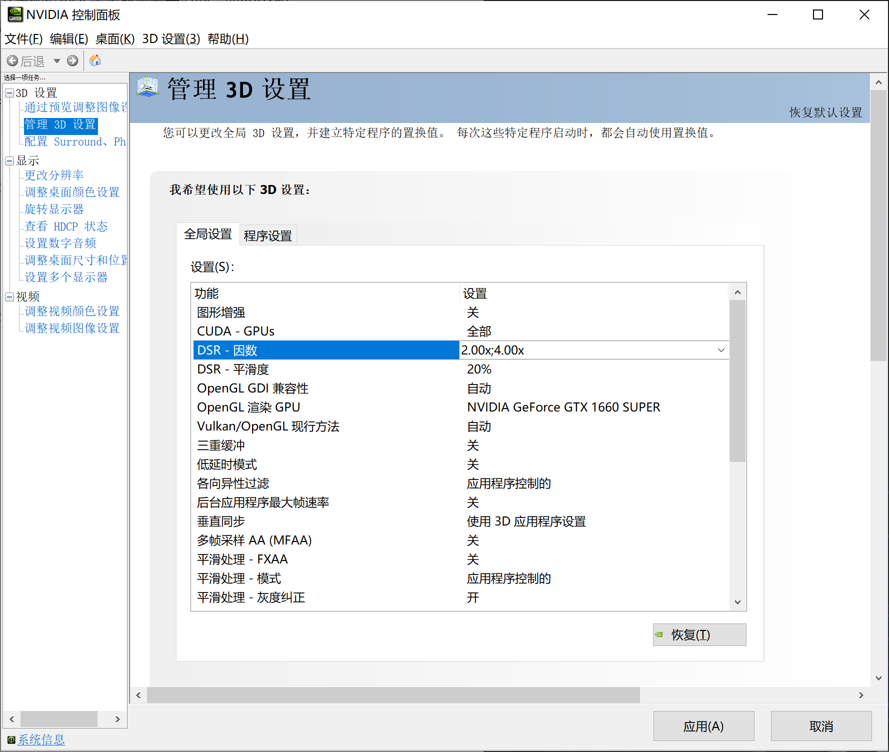
Task: Click the Home icon in toolbar
Action: click(x=95, y=61)
